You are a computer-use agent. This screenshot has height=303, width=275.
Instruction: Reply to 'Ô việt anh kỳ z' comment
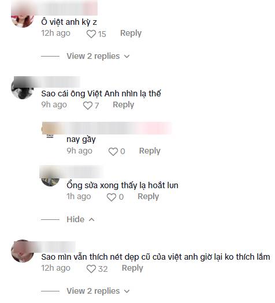[x=131, y=33]
